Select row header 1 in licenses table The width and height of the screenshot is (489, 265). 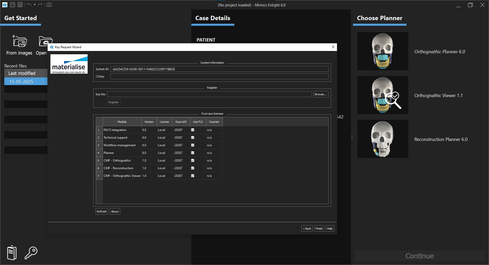point(99,130)
